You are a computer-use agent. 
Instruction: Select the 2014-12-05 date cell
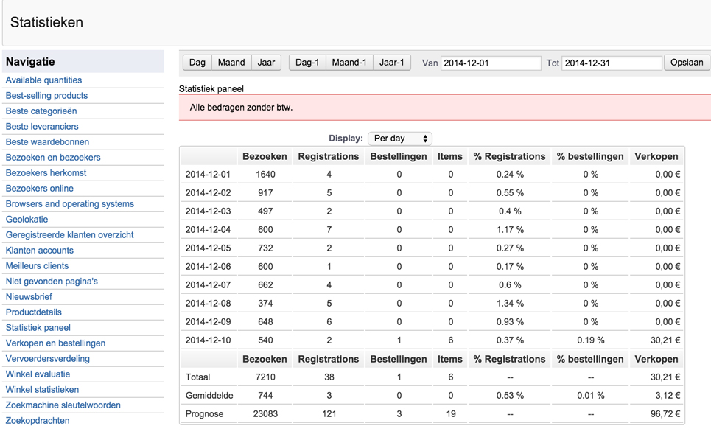tap(208, 248)
